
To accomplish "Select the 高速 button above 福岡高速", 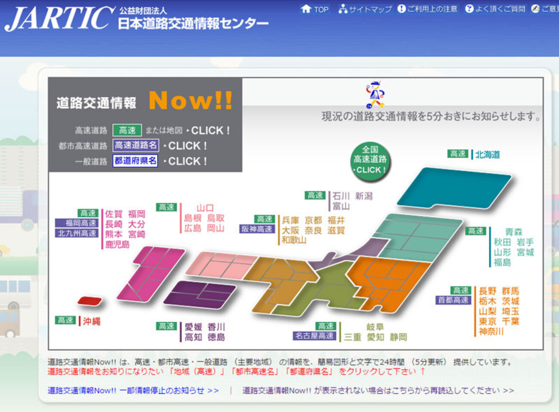I will coord(88,213).
